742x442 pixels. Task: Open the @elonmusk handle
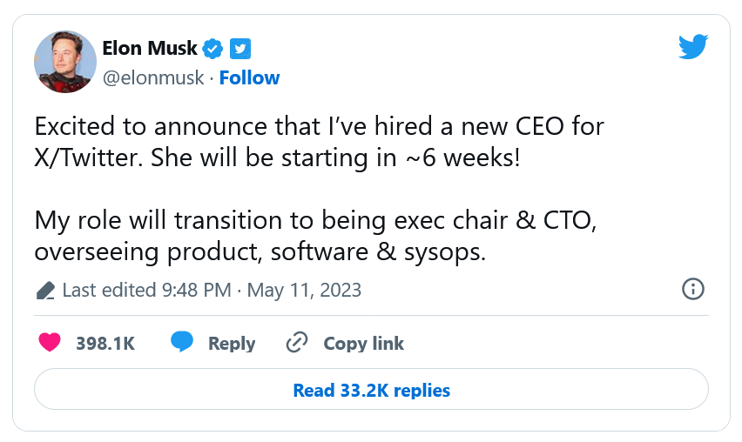click(x=152, y=77)
